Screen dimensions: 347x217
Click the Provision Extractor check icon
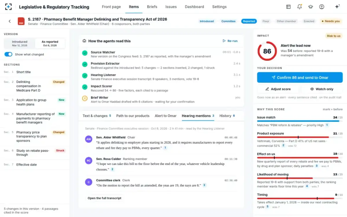(85, 65)
